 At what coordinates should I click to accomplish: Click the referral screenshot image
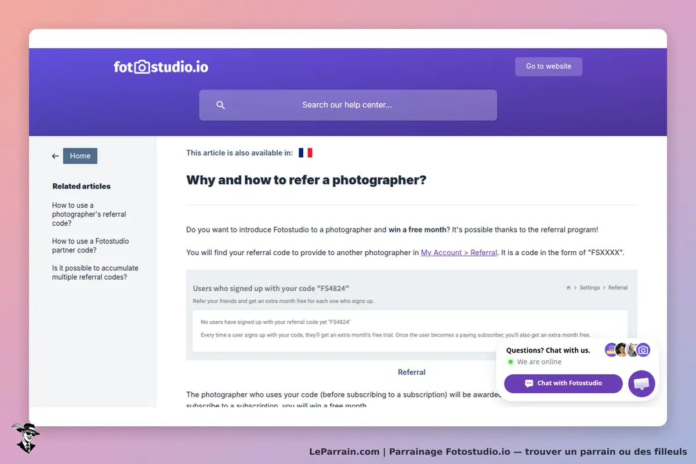pos(412,315)
